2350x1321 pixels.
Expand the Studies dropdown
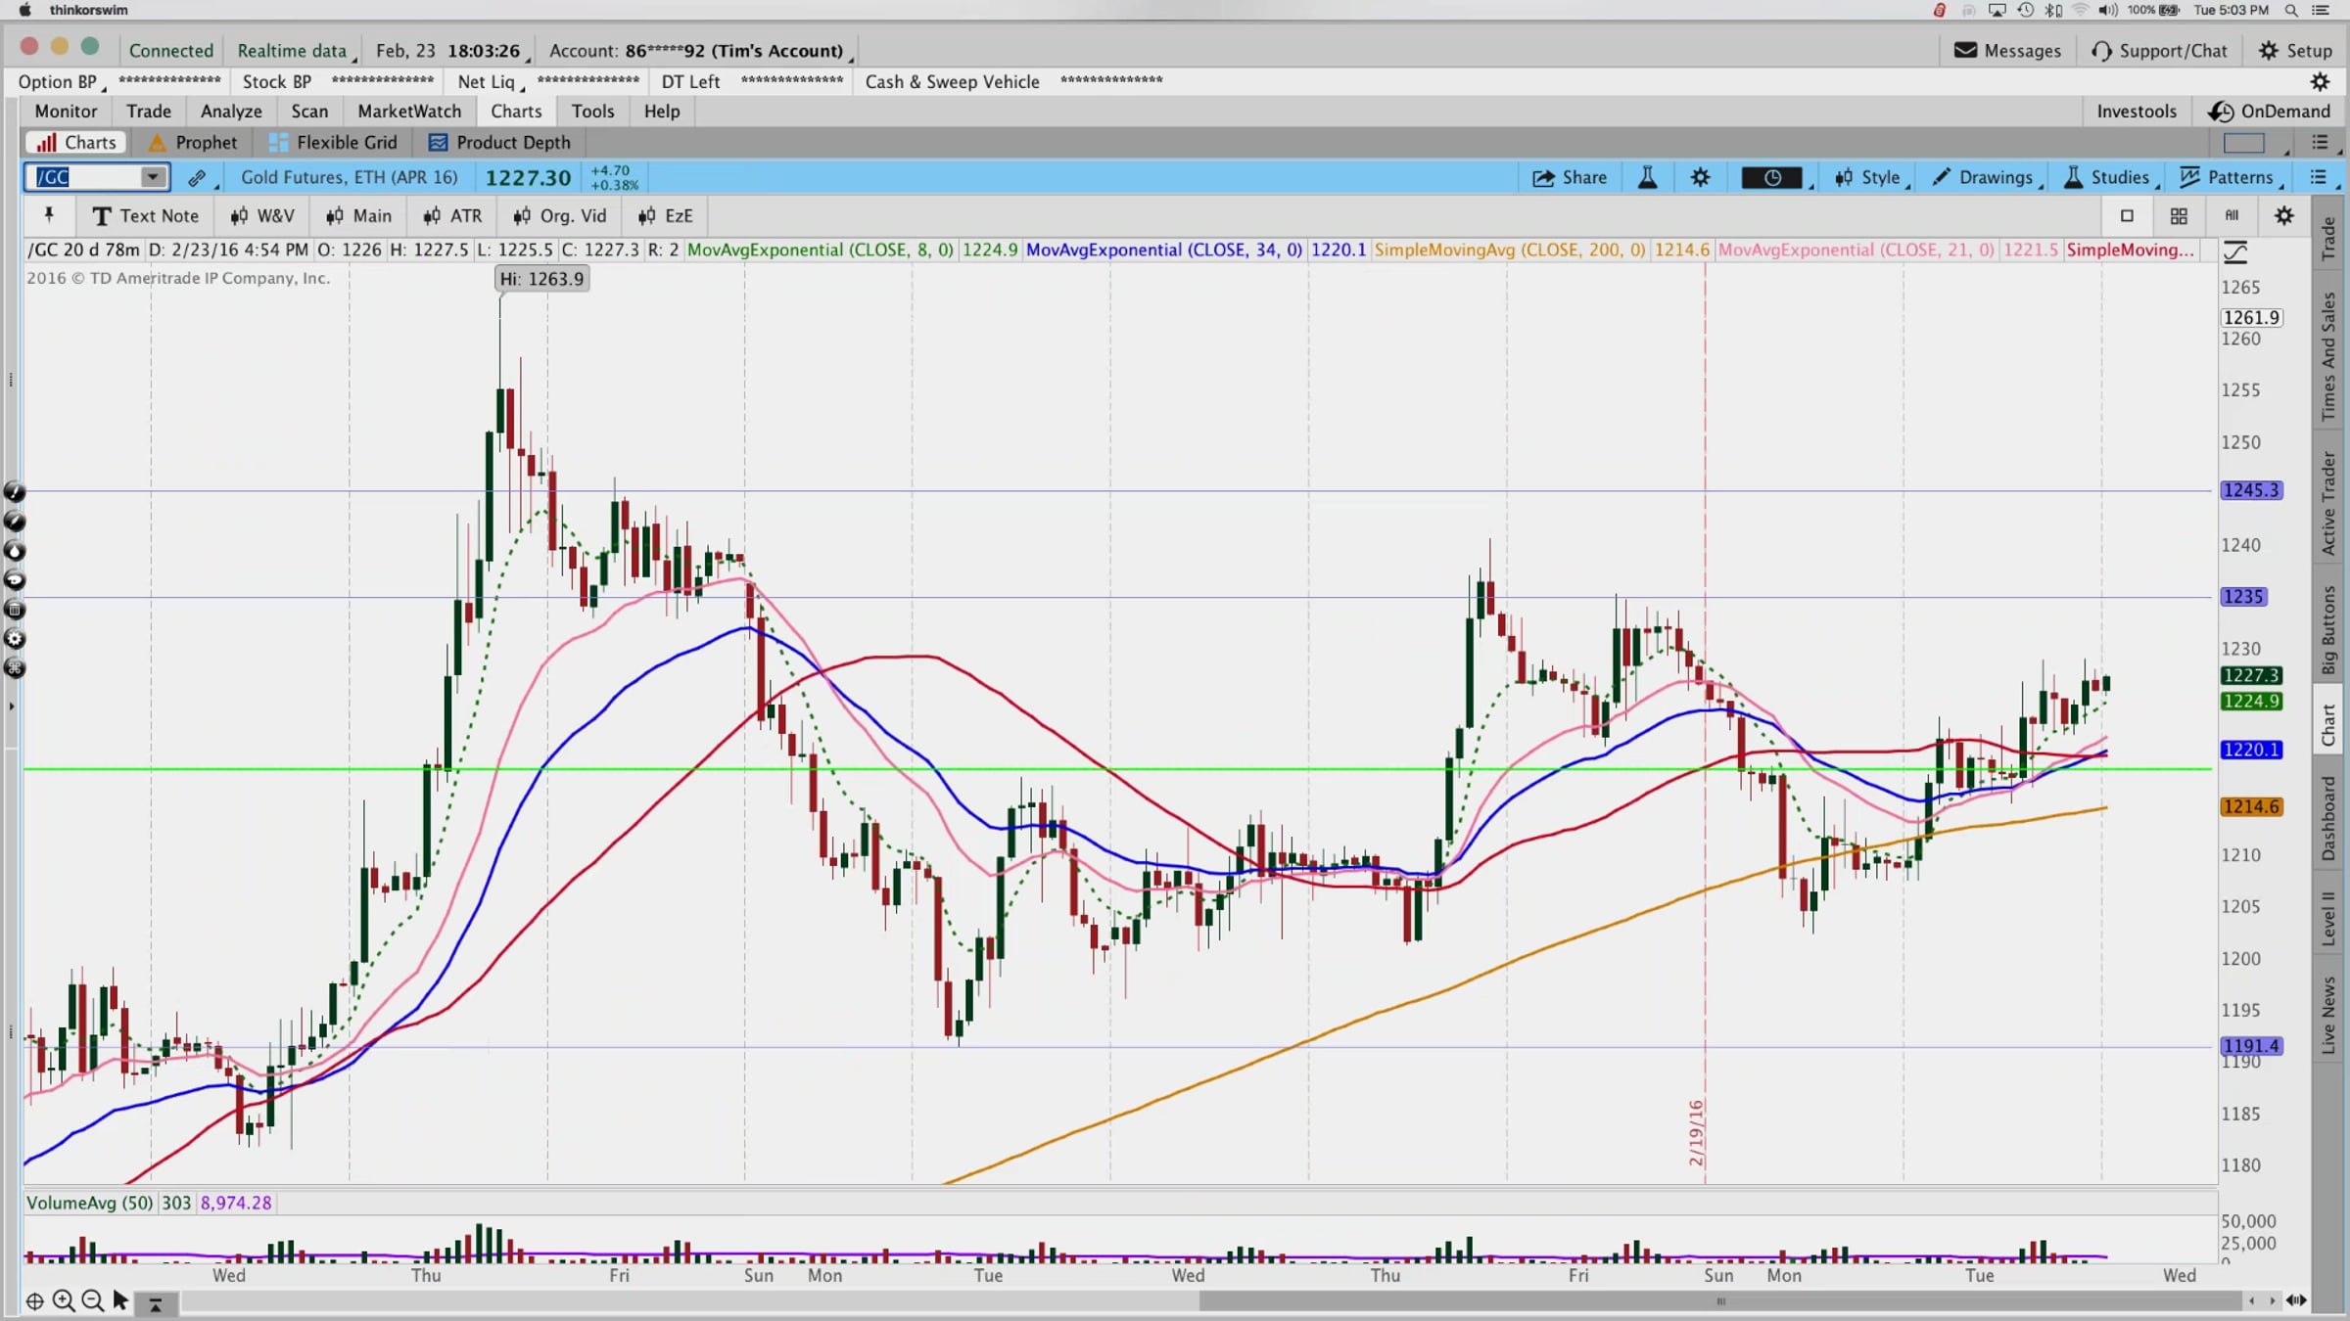(x=2109, y=177)
